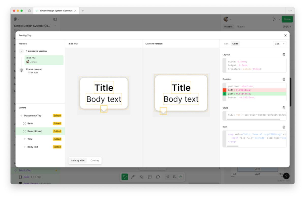This screenshot has height=198, width=305.
Task: Open the help question mark button
Action: (x=286, y=176)
